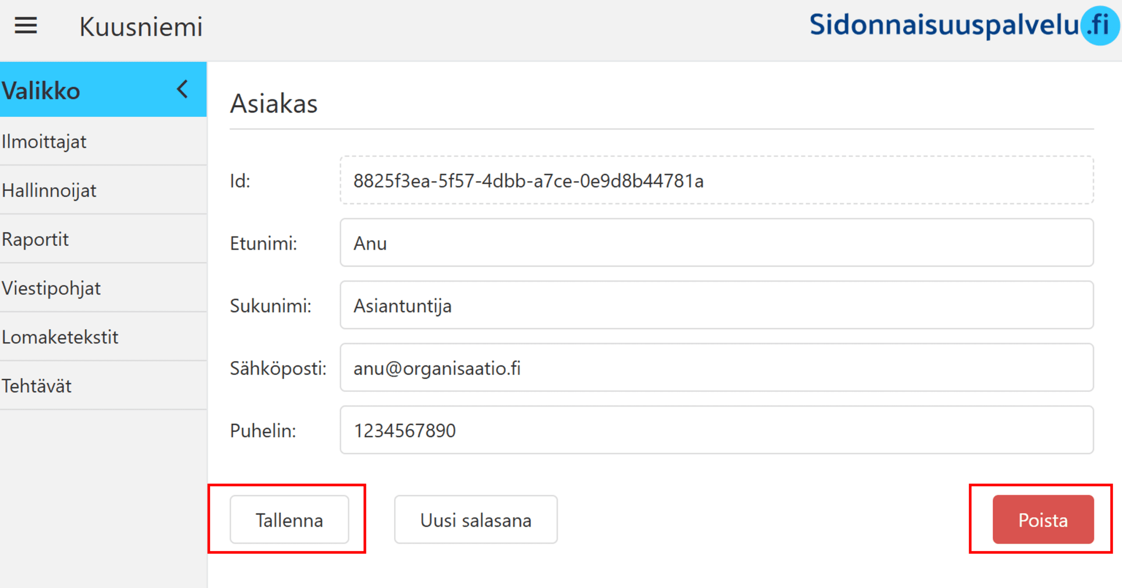Click into the Sukunimi field
This screenshot has width=1122, height=588.
pos(716,306)
